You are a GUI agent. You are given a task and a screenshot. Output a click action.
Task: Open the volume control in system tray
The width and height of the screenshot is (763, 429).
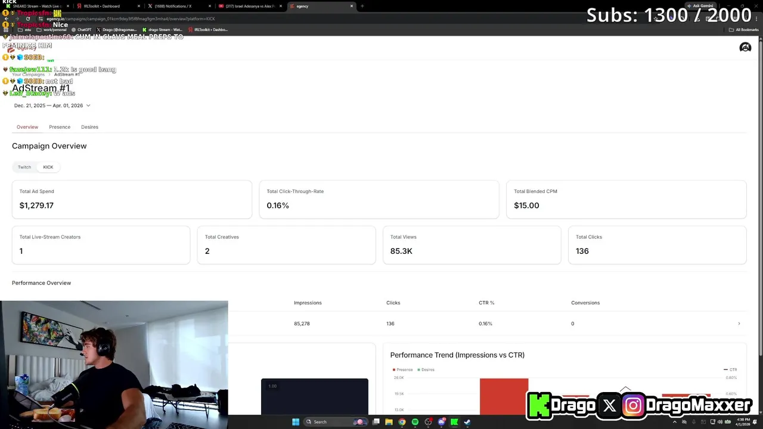click(720, 422)
